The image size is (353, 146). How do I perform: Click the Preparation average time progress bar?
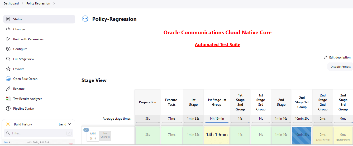147,122
